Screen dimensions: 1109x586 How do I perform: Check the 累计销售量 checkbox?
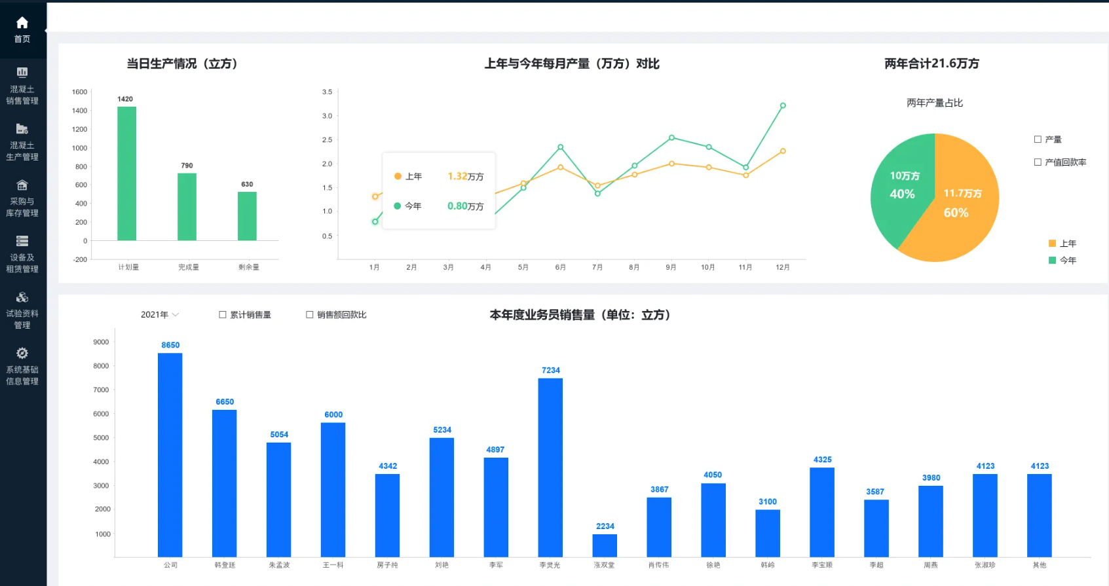tap(223, 315)
